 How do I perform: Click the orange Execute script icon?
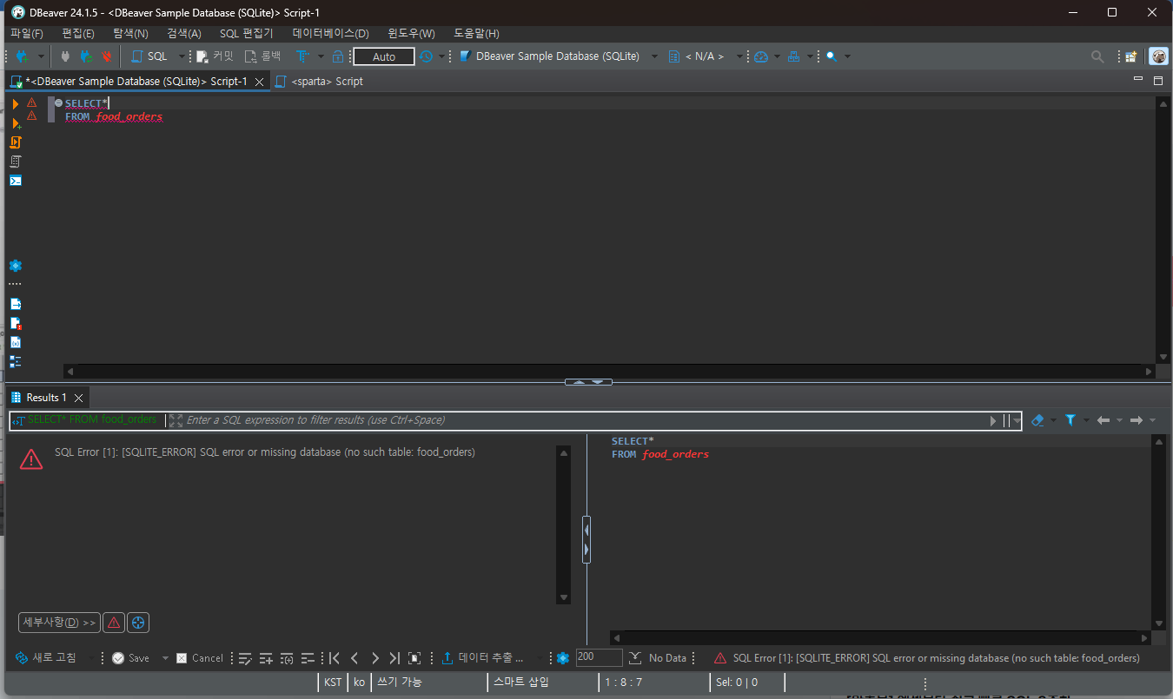click(x=16, y=142)
